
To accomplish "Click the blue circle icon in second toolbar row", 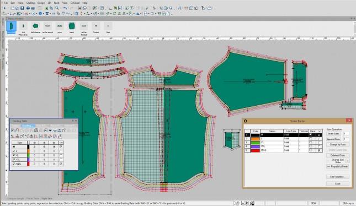I will pyautogui.click(x=40, y=14).
